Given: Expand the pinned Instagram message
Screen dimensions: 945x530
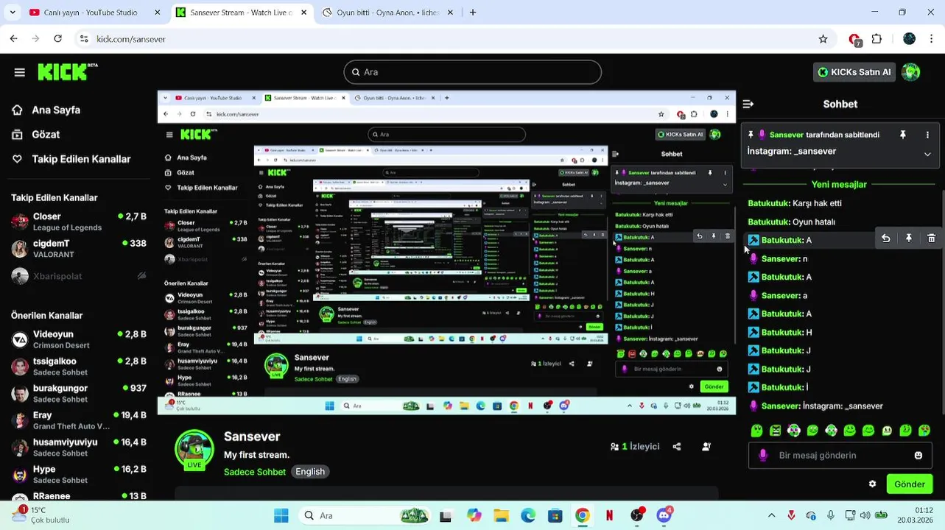Looking at the screenshot, I should pyautogui.click(x=927, y=154).
